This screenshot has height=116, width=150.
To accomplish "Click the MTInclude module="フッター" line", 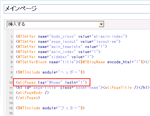I will (50, 108).
